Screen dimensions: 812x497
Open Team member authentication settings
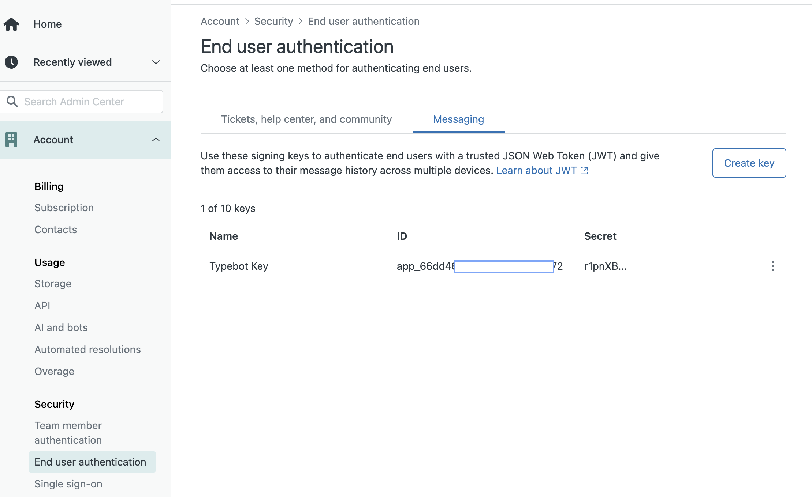click(68, 432)
